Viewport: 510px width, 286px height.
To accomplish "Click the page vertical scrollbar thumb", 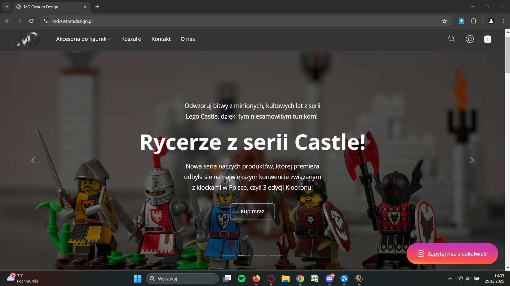I will coord(507,54).
